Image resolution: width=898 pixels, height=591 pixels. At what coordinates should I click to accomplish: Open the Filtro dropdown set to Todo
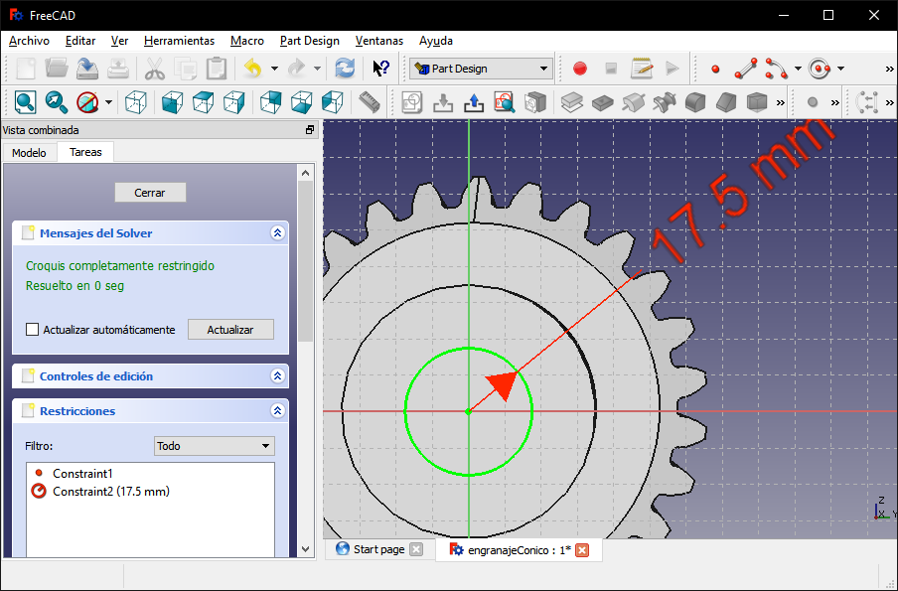click(x=214, y=446)
